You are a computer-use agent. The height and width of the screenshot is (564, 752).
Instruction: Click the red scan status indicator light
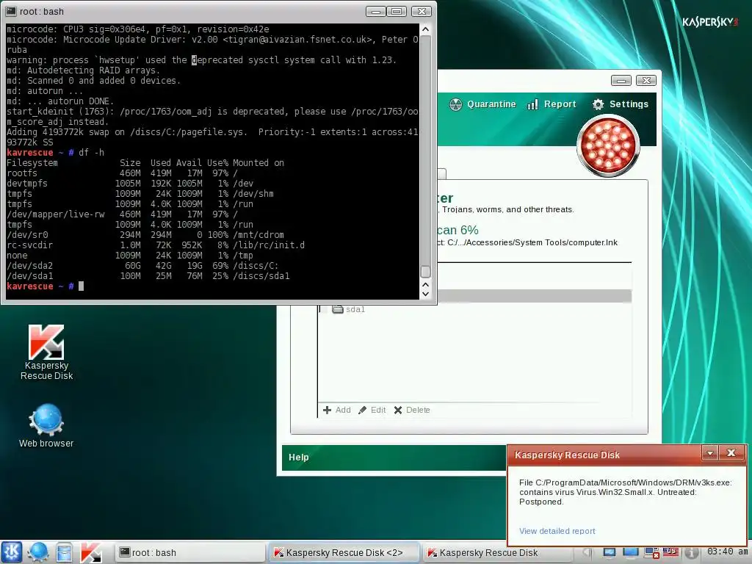pyautogui.click(x=608, y=146)
